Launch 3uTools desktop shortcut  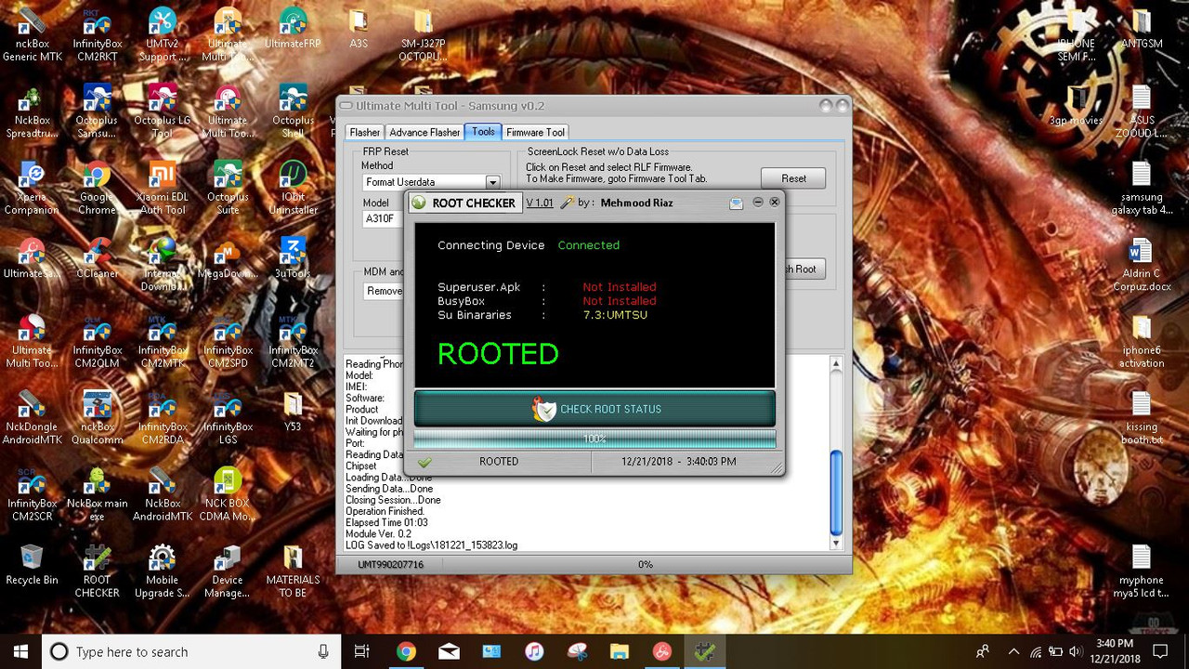[293, 259]
